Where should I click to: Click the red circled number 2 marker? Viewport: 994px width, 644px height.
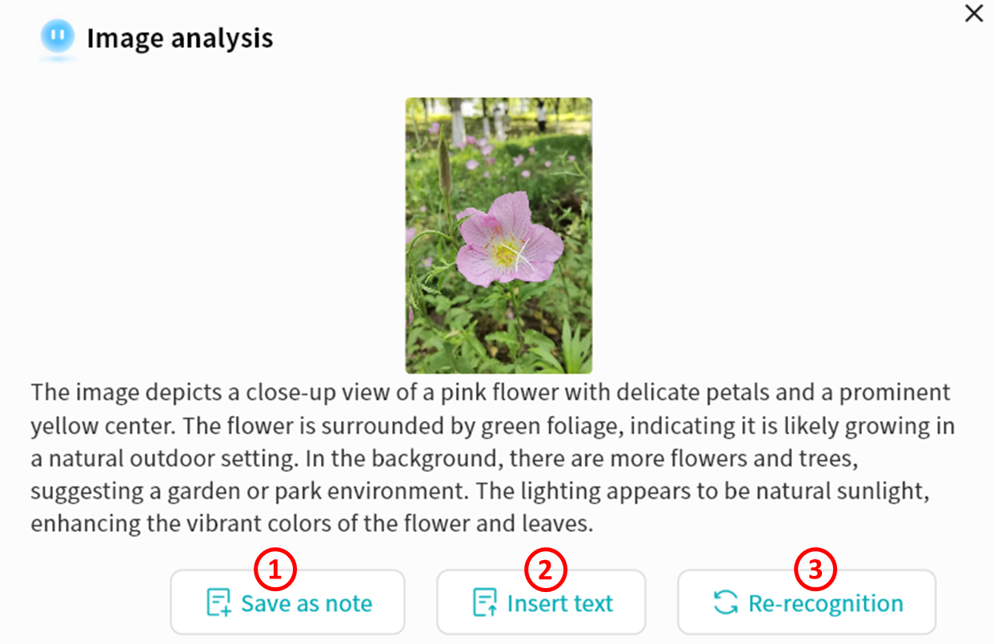545,569
